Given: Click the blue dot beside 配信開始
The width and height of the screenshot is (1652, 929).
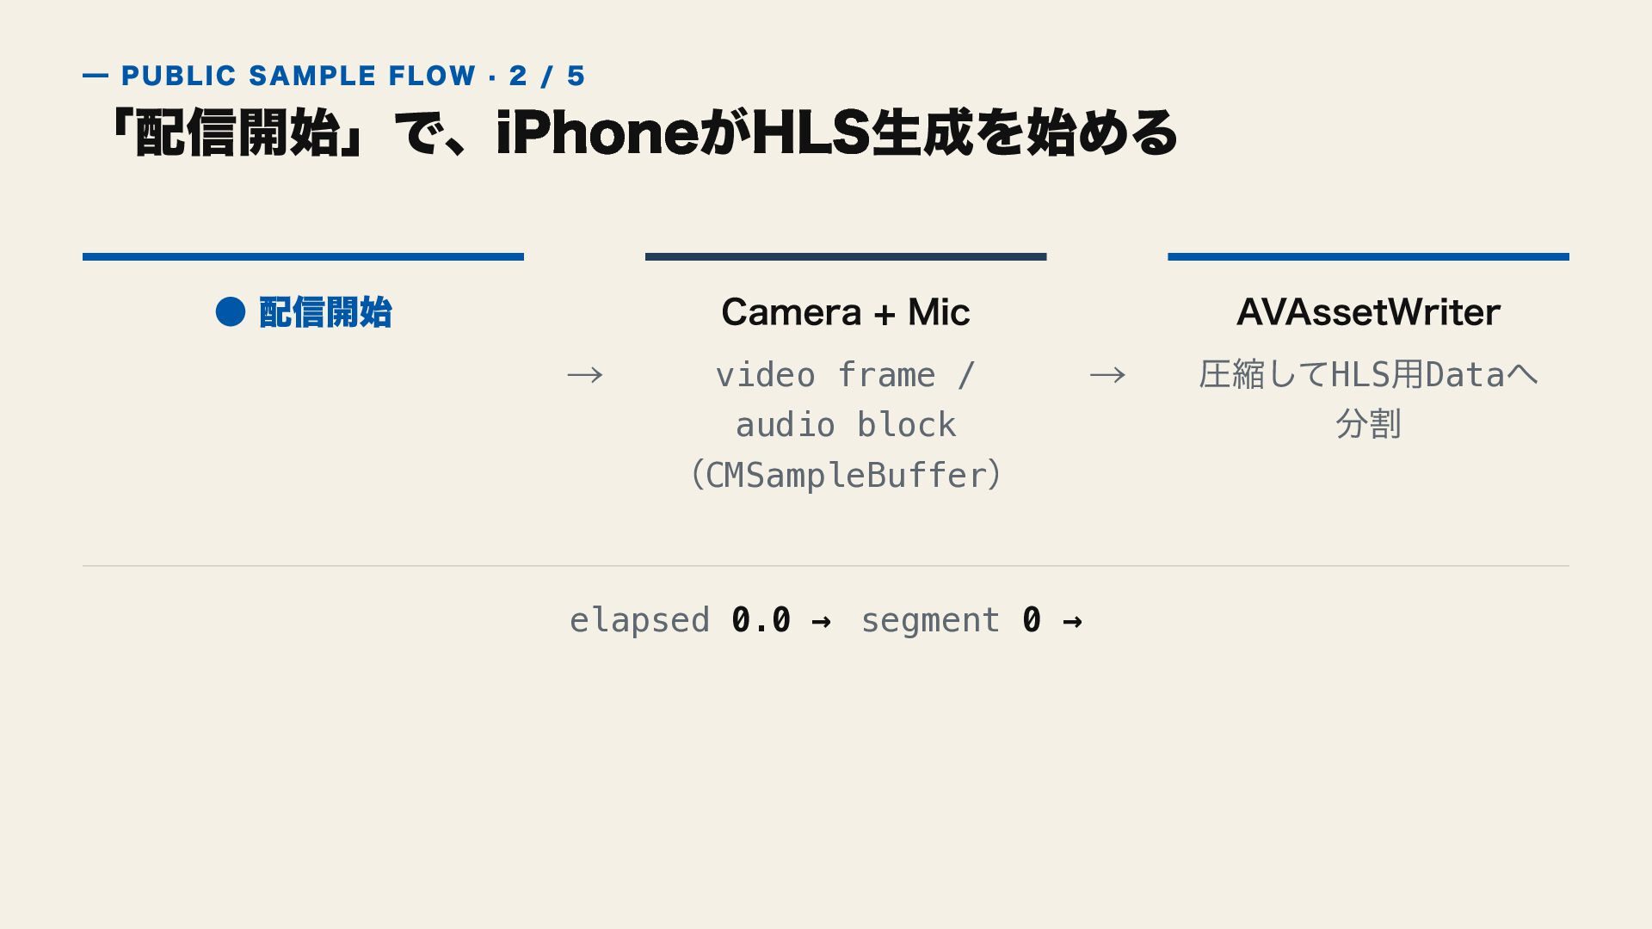Looking at the screenshot, I should [231, 311].
